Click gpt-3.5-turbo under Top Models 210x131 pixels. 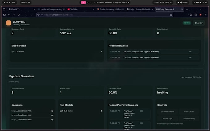pyautogui.click(x=66, y=111)
